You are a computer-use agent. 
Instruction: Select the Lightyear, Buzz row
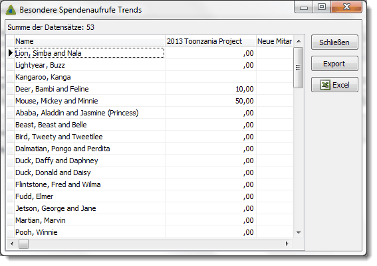(150, 65)
